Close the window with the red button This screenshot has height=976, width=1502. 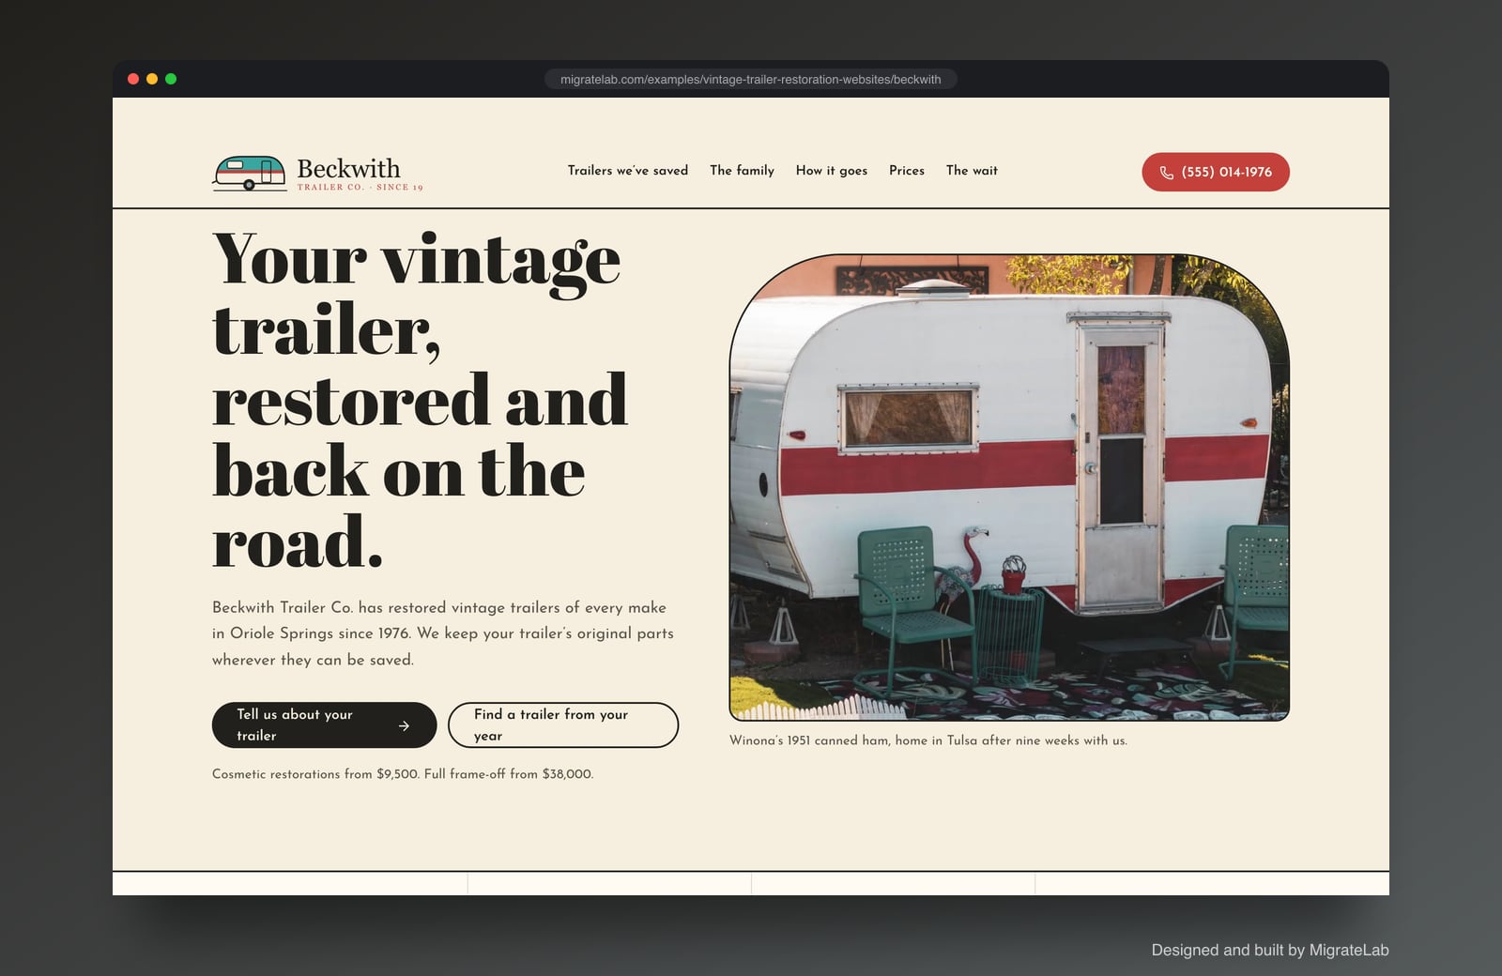point(133,79)
